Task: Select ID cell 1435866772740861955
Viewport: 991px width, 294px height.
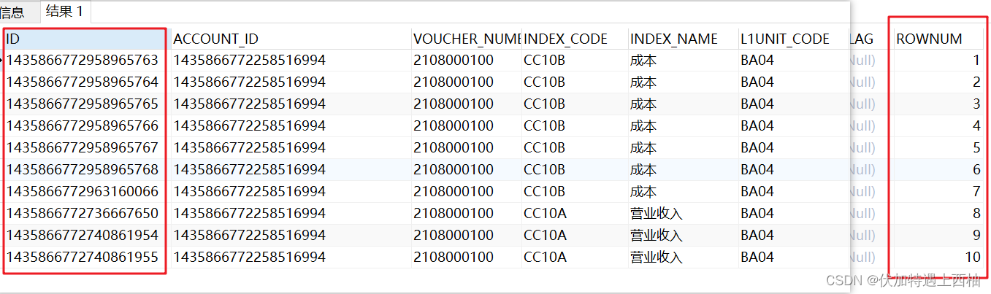Action: point(86,258)
